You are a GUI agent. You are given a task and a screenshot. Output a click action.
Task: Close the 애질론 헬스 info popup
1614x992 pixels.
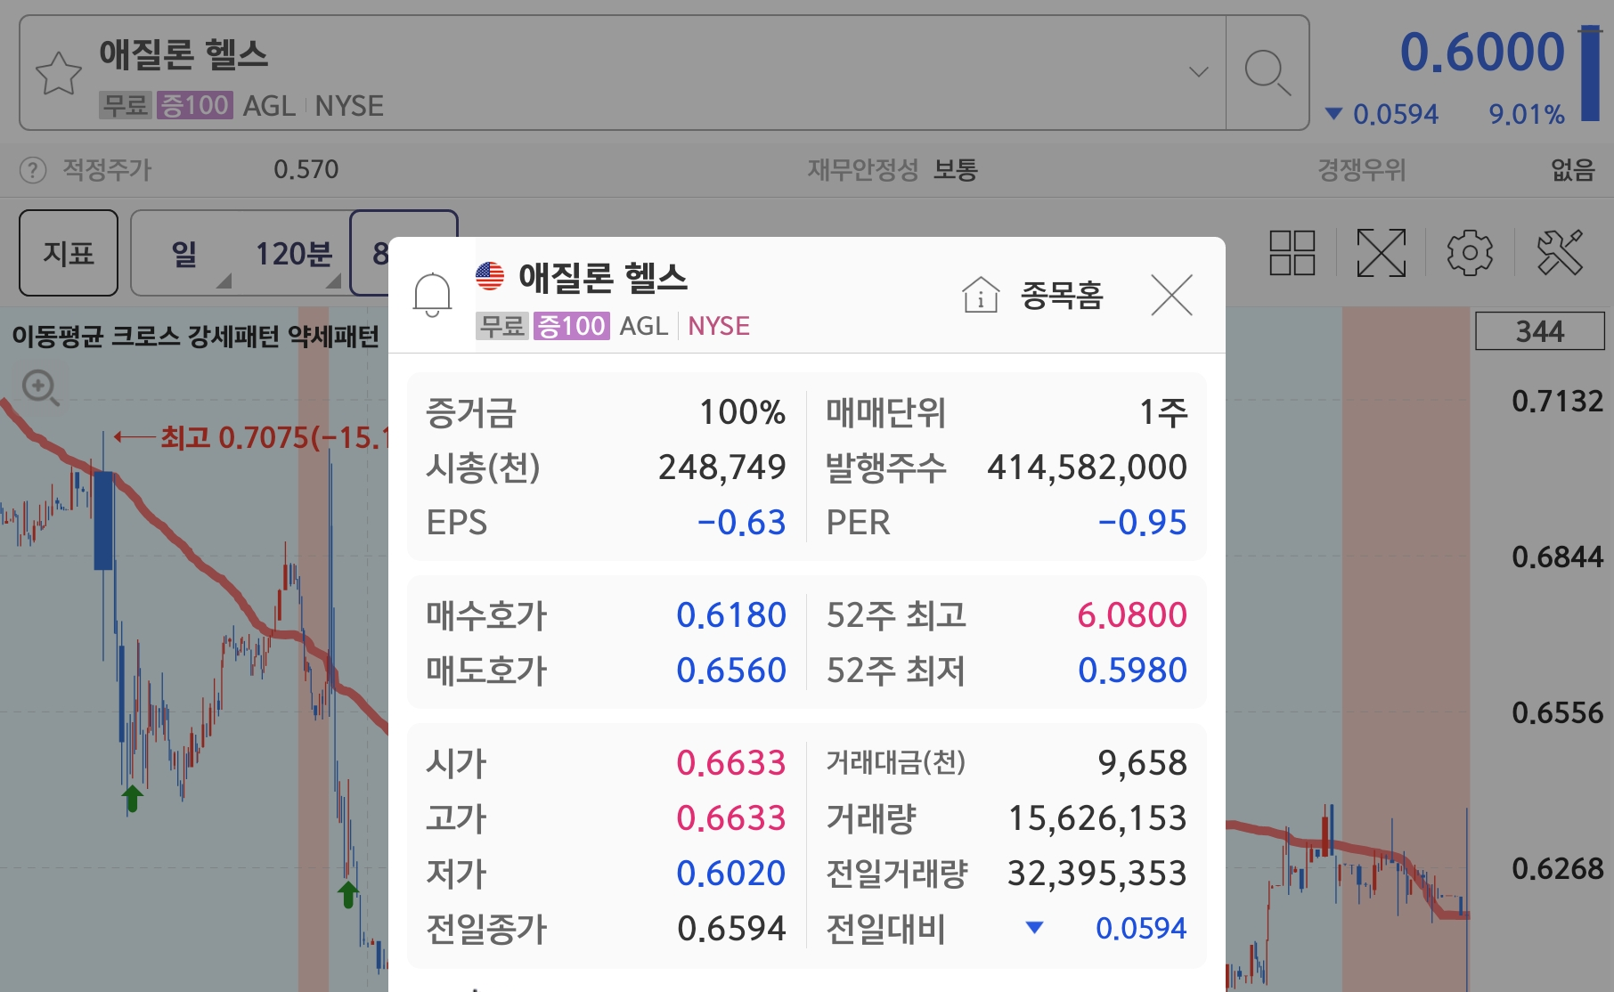click(x=1171, y=295)
